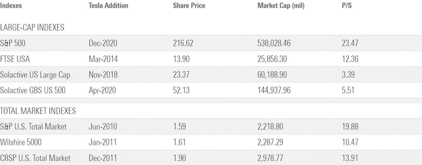Select the Solactive US Large Cap row
Image resolution: width=422 pixels, height=165 pixels.
pyautogui.click(x=35, y=75)
